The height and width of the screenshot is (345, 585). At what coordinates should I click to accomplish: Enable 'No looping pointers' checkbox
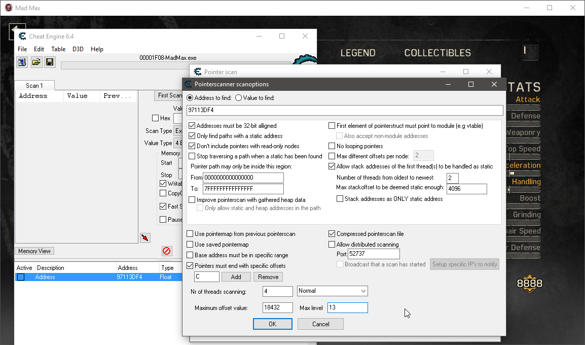point(332,146)
